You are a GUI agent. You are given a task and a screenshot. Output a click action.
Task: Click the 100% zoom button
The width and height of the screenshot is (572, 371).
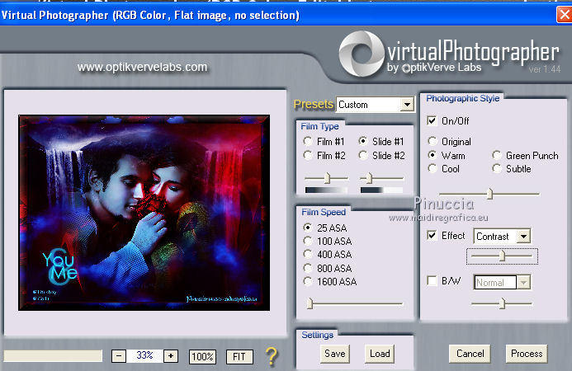(x=202, y=357)
